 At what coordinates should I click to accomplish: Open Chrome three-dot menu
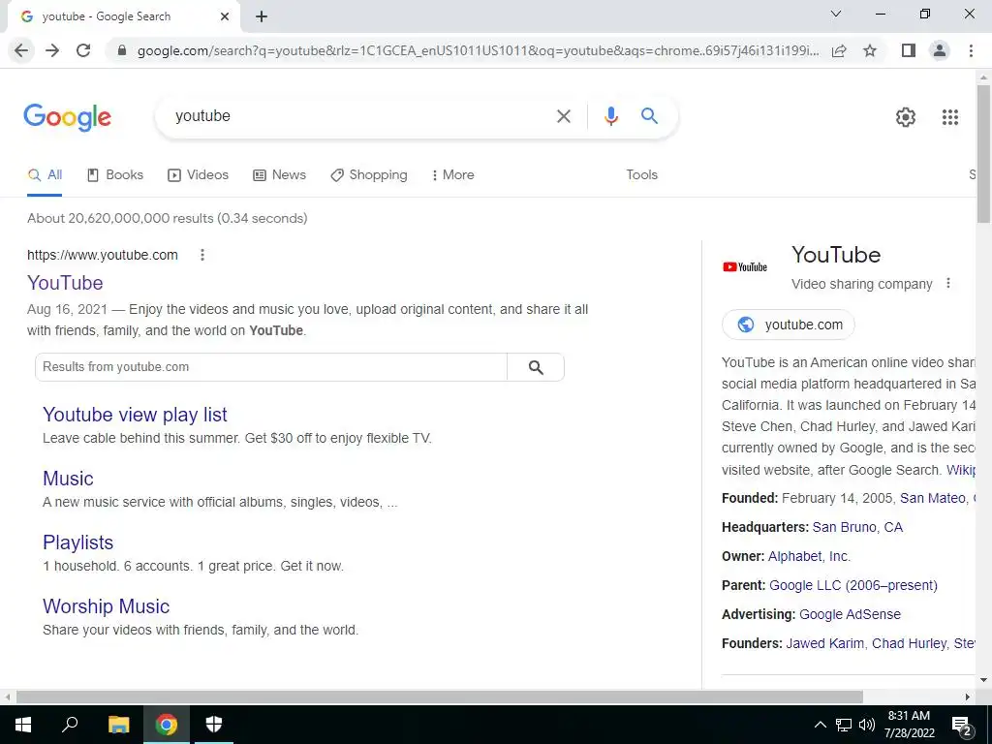tap(971, 50)
